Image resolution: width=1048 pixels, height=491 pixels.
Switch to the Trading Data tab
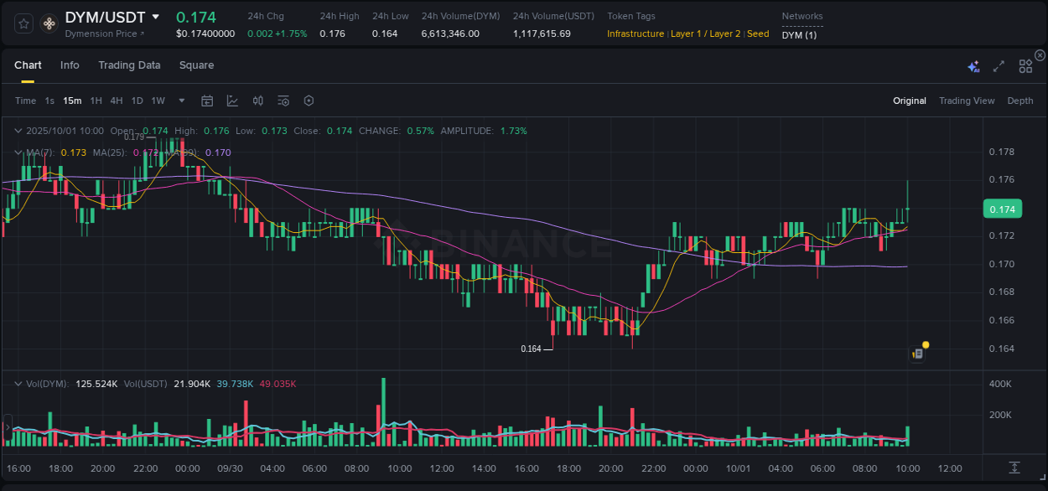point(129,65)
